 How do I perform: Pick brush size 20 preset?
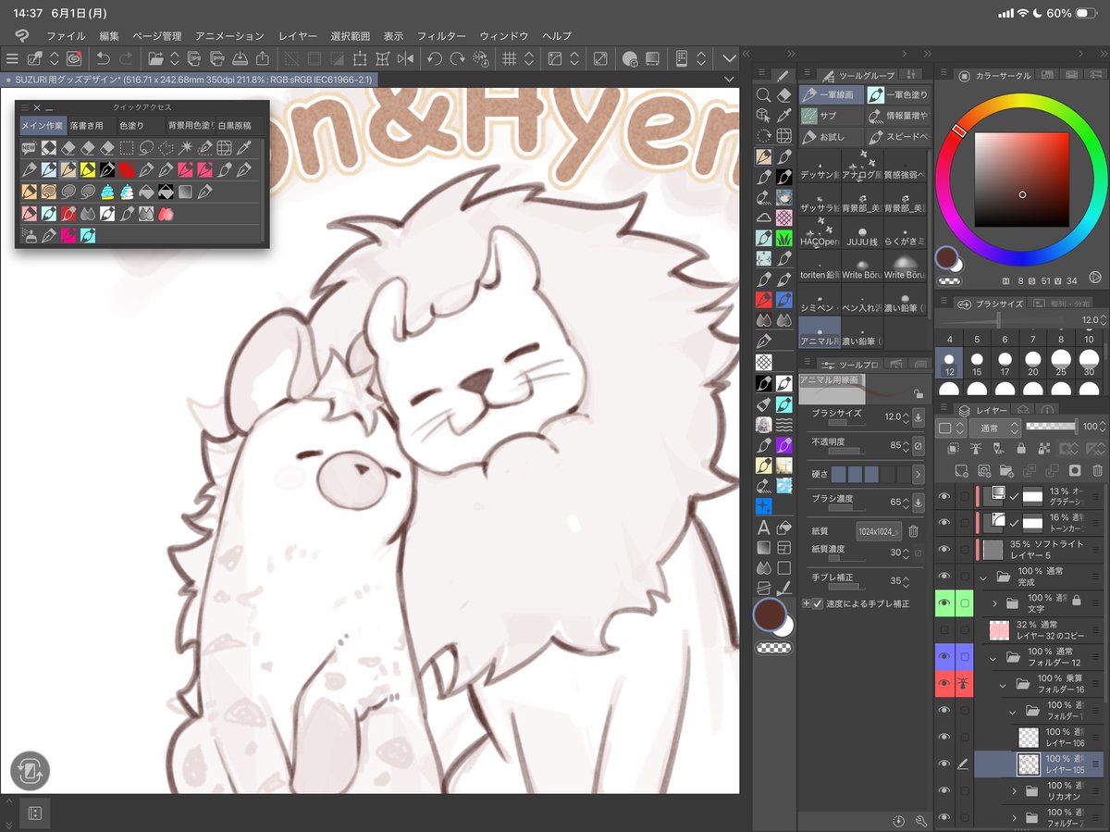click(x=1032, y=363)
